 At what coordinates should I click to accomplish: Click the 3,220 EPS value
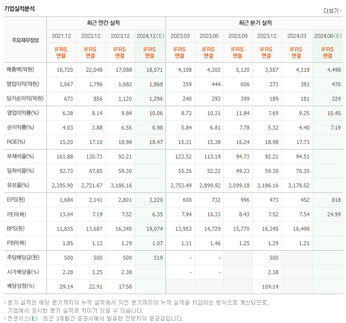point(156,200)
